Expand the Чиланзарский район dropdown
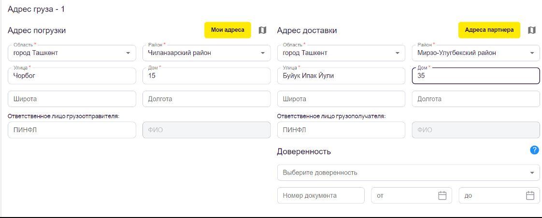This screenshot has height=218, width=542. pyautogui.click(x=207, y=53)
